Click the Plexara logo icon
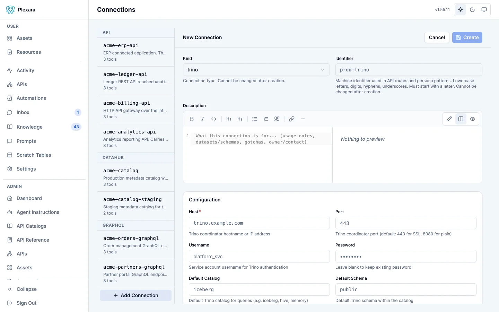Screen dimensions: 499x312 click(10, 10)
